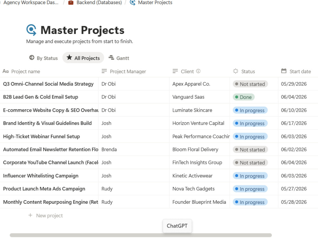Open Corporate YouTube Channel Launch project

click(x=51, y=162)
